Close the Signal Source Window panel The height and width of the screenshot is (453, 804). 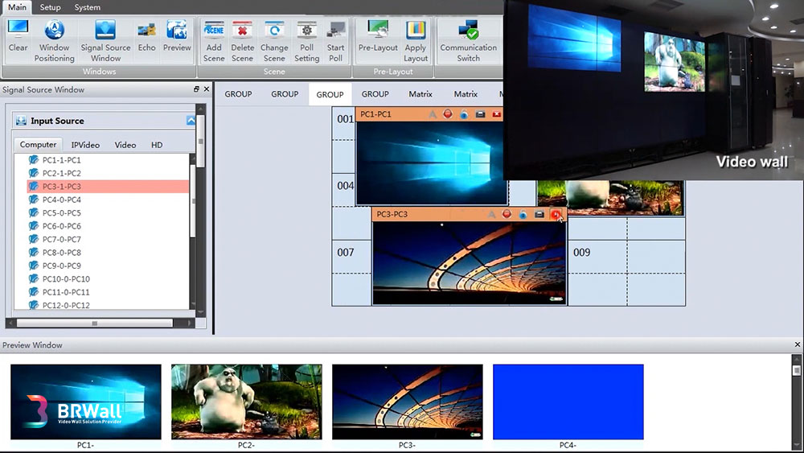pos(207,89)
